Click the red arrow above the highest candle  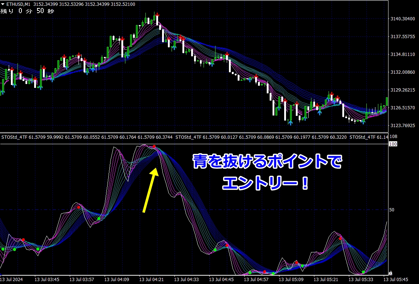tap(157, 15)
